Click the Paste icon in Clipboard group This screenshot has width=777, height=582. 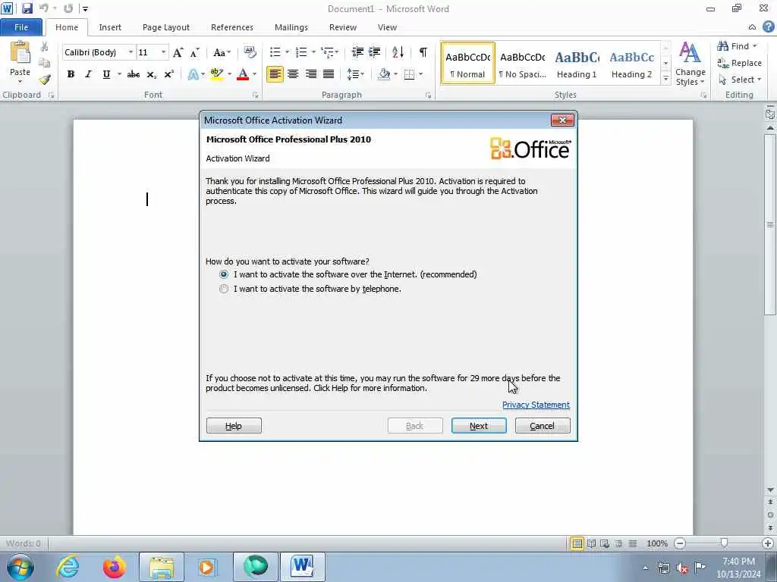click(x=20, y=53)
